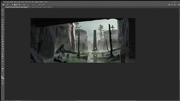Select the Eyedropper tool
Viewport: 180px width, 101px height.
pos(3,29)
